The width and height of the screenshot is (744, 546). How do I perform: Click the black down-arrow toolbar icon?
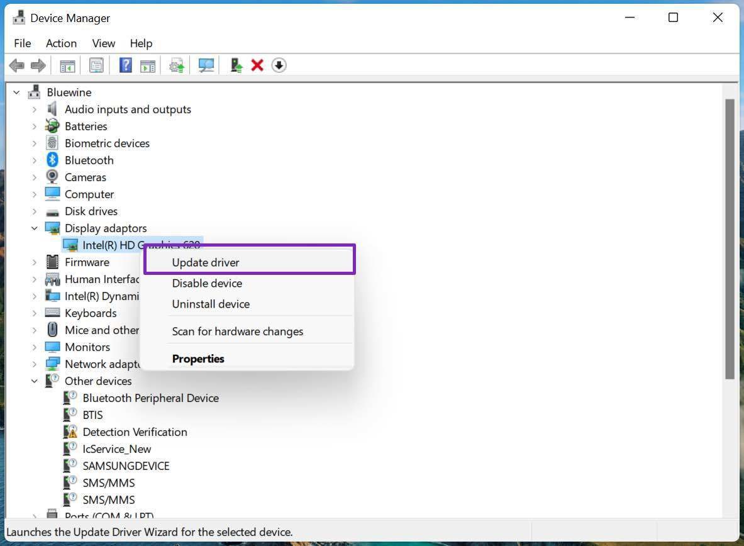click(279, 65)
